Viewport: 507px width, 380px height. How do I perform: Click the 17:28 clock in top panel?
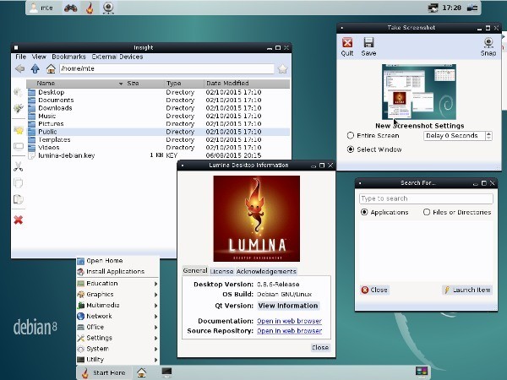pyautogui.click(x=451, y=8)
